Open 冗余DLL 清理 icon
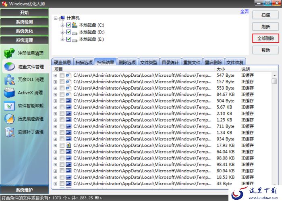The width and height of the screenshot is (282, 201). (10, 80)
